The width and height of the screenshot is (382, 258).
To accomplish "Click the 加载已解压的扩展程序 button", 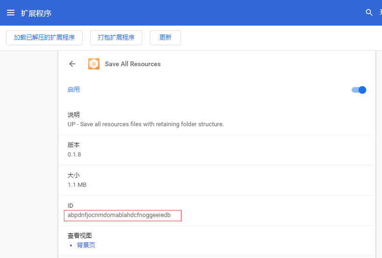I will [44, 38].
